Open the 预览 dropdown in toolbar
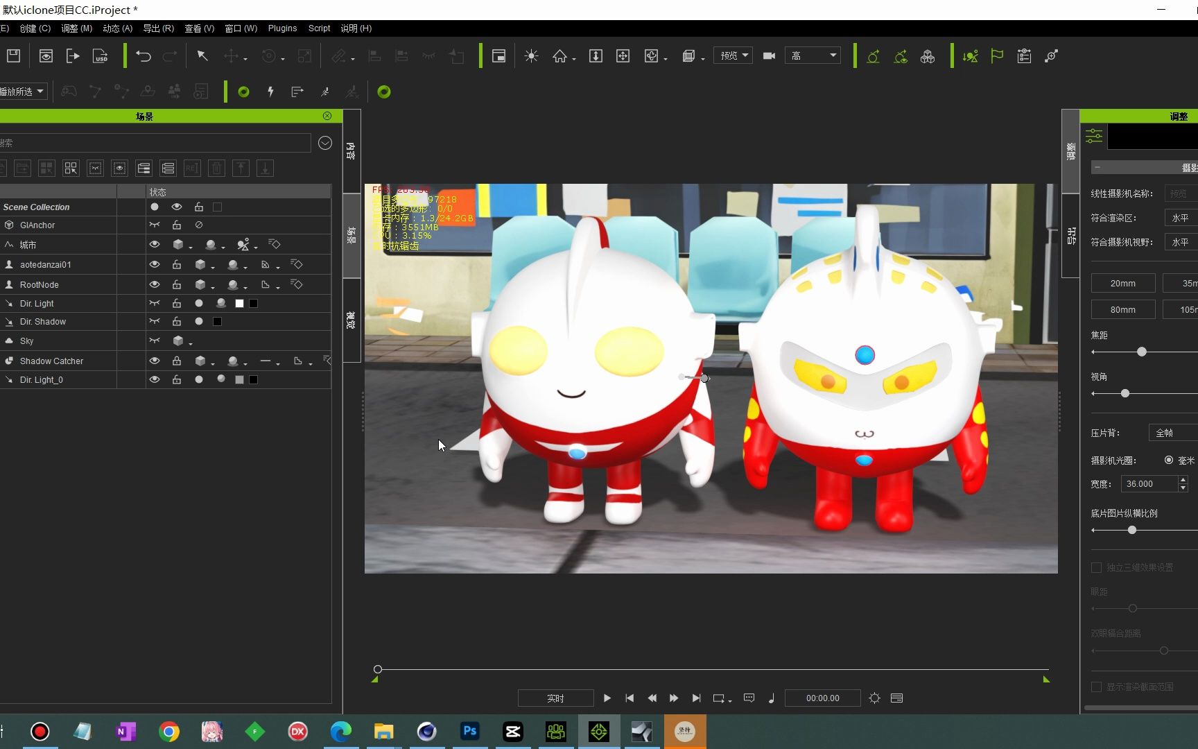This screenshot has width=1198, height=749. [x=733, y=55]
